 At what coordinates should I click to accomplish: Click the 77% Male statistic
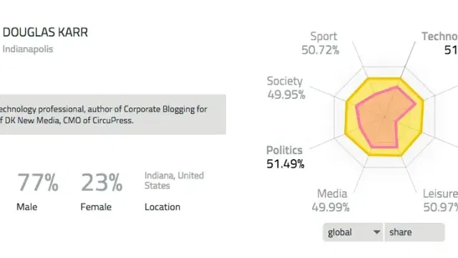pyautogui.click(x=38, y=182)
